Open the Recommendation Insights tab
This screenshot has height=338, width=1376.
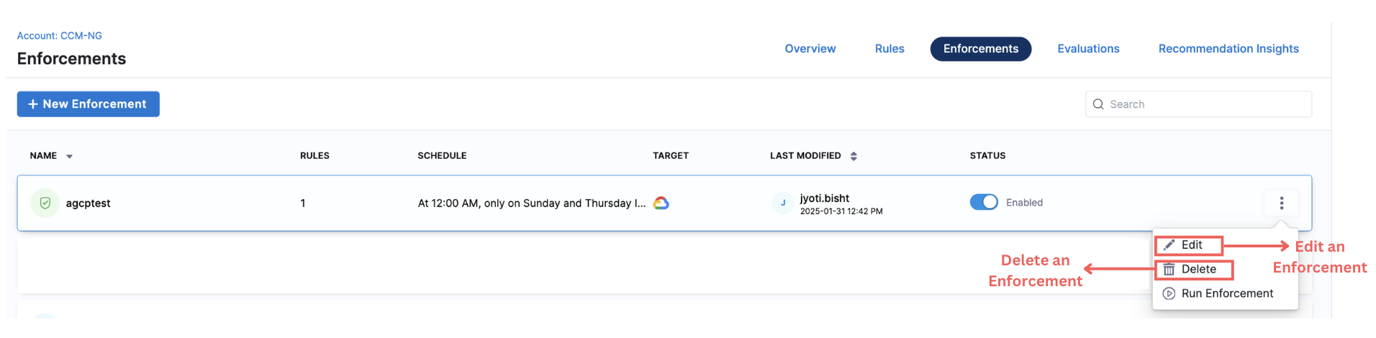[x=1228, y=49]
